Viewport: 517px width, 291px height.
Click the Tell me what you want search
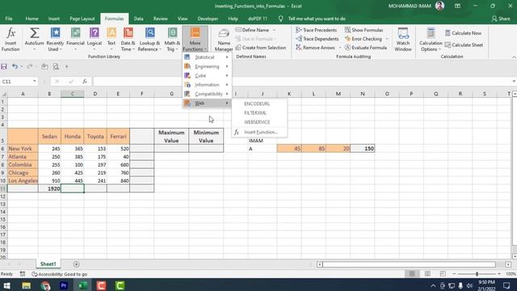tap(317, 19)
